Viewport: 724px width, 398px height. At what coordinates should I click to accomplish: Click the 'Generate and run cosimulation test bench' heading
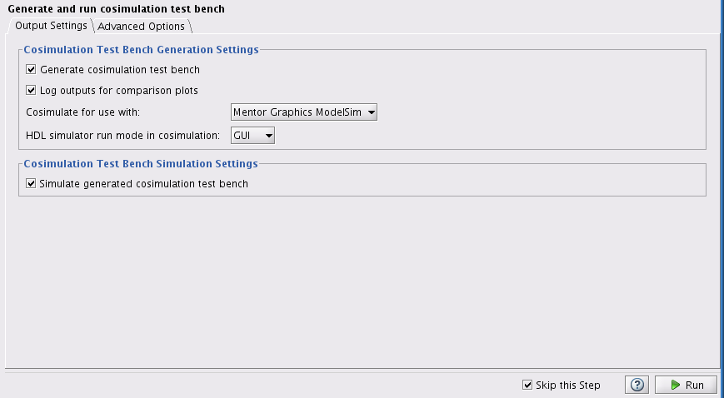click(116, 8)
